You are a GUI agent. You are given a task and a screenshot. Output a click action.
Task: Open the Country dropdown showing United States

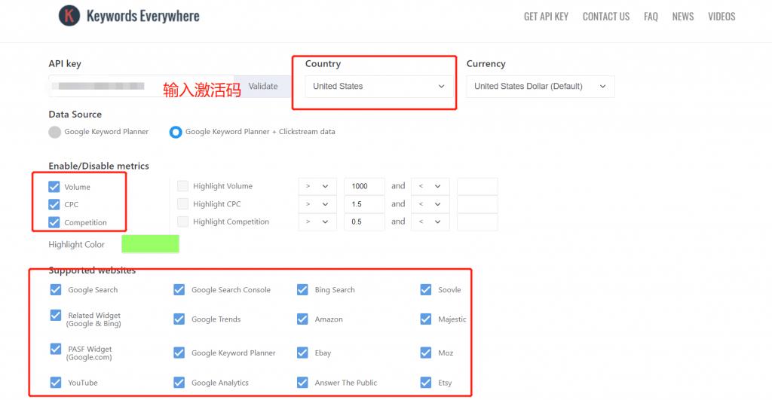click(x=378, y=86)
